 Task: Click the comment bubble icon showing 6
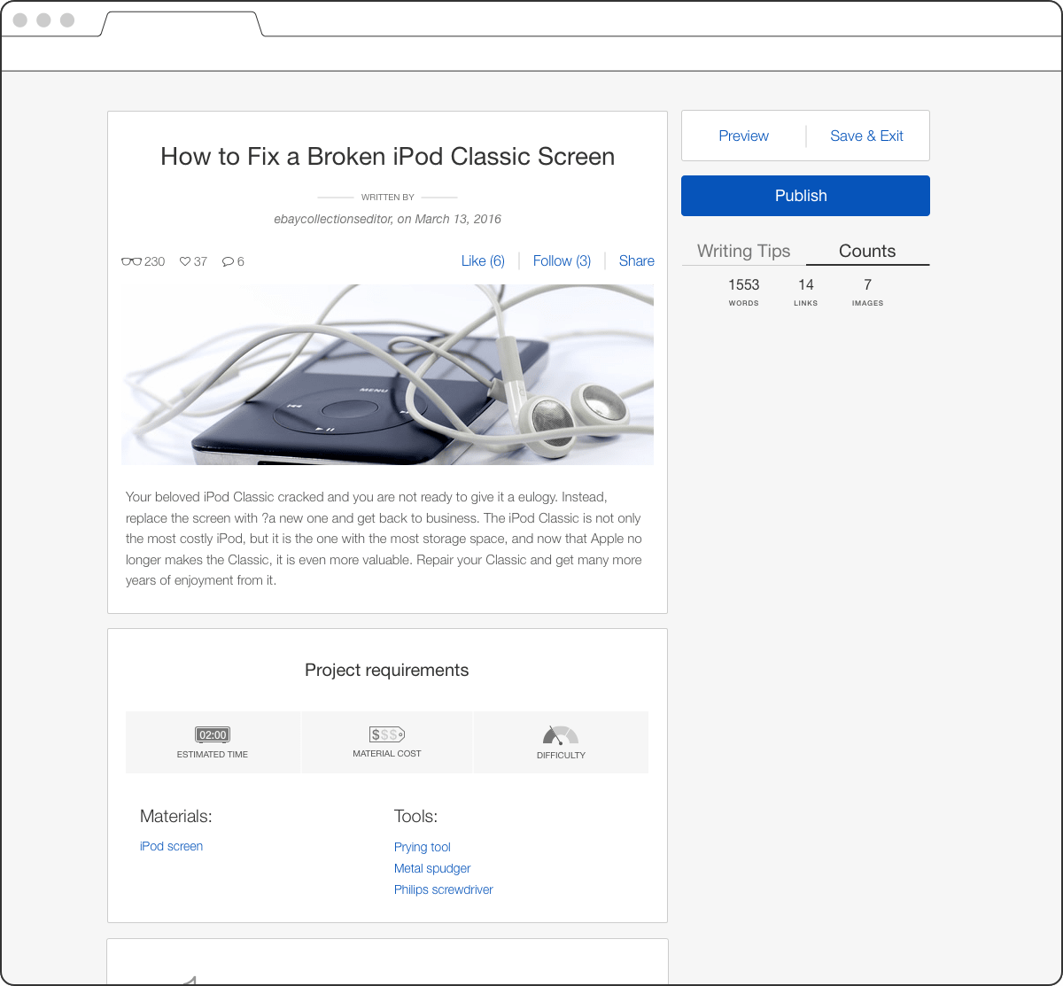pos(228,261)
